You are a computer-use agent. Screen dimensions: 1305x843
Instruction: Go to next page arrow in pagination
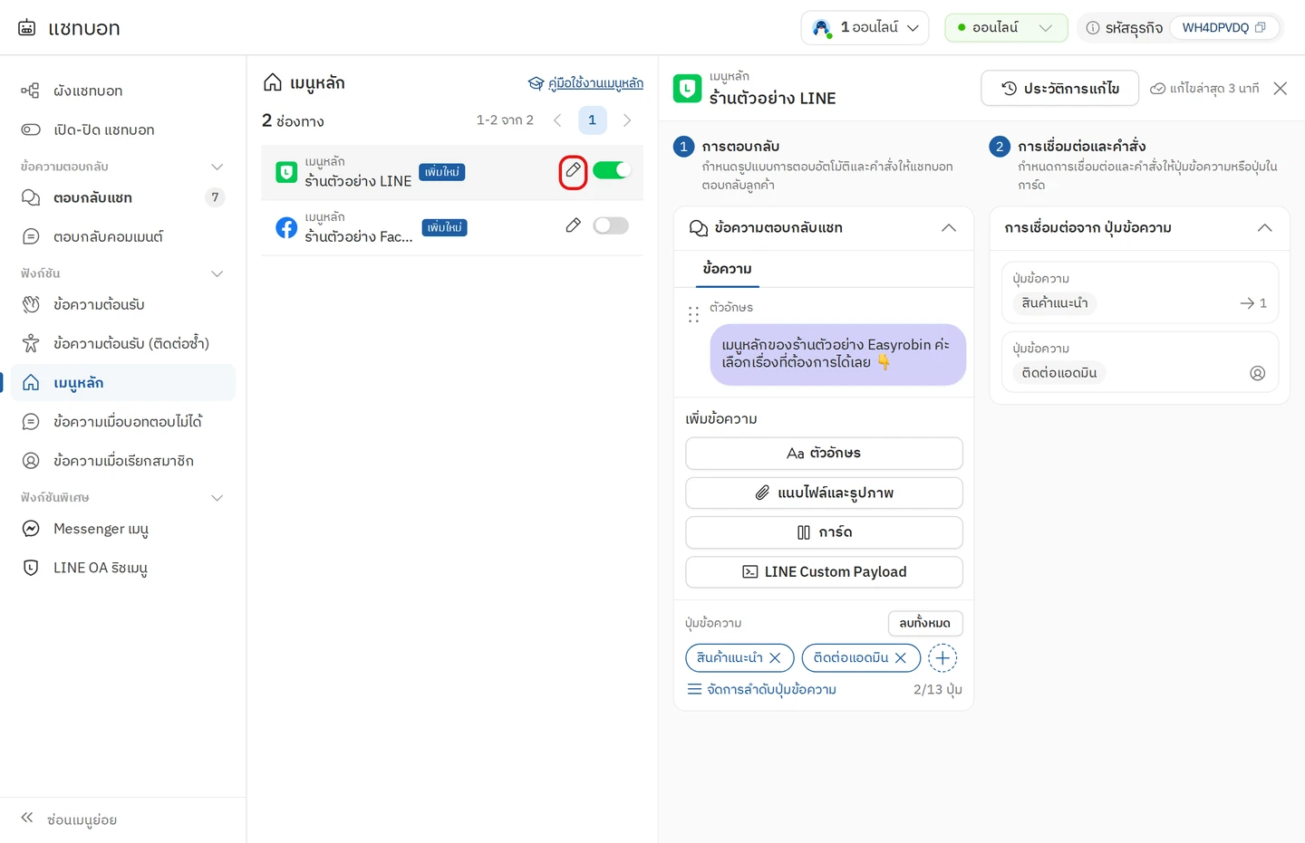tap(627, 120)
